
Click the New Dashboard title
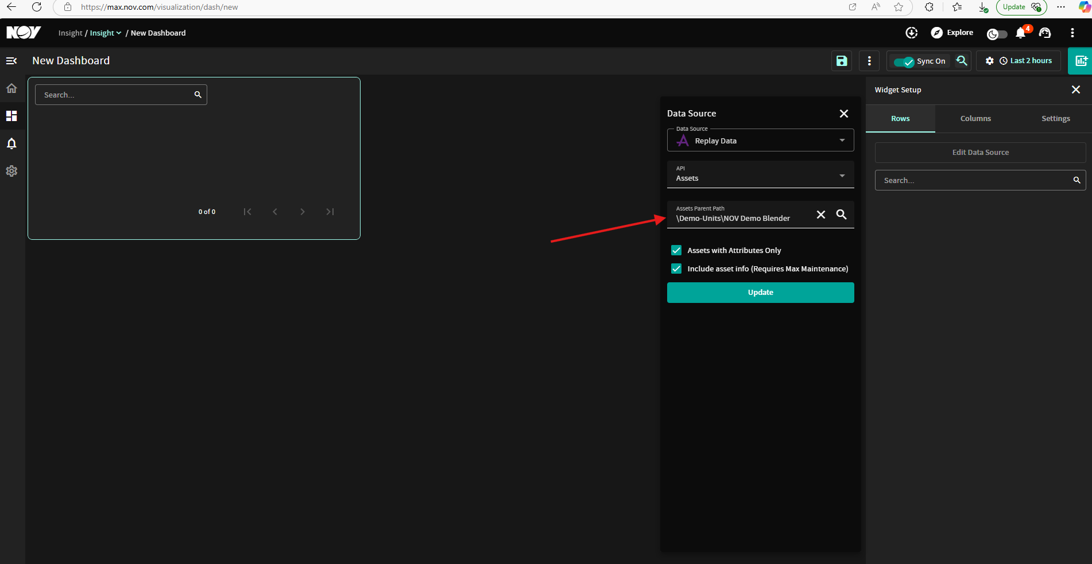[71, 61]
